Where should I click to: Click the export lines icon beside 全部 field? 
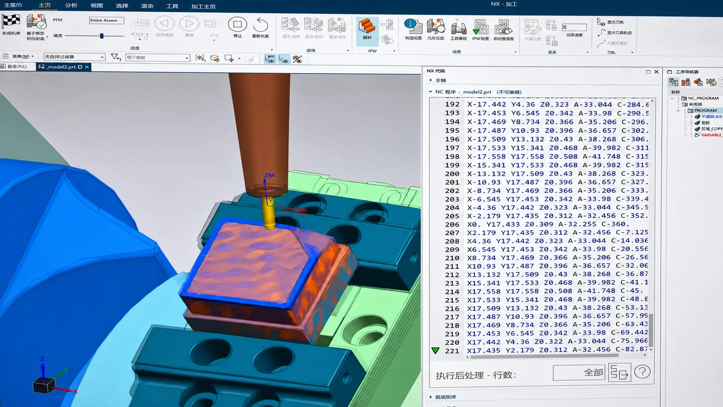click(620, 373)
